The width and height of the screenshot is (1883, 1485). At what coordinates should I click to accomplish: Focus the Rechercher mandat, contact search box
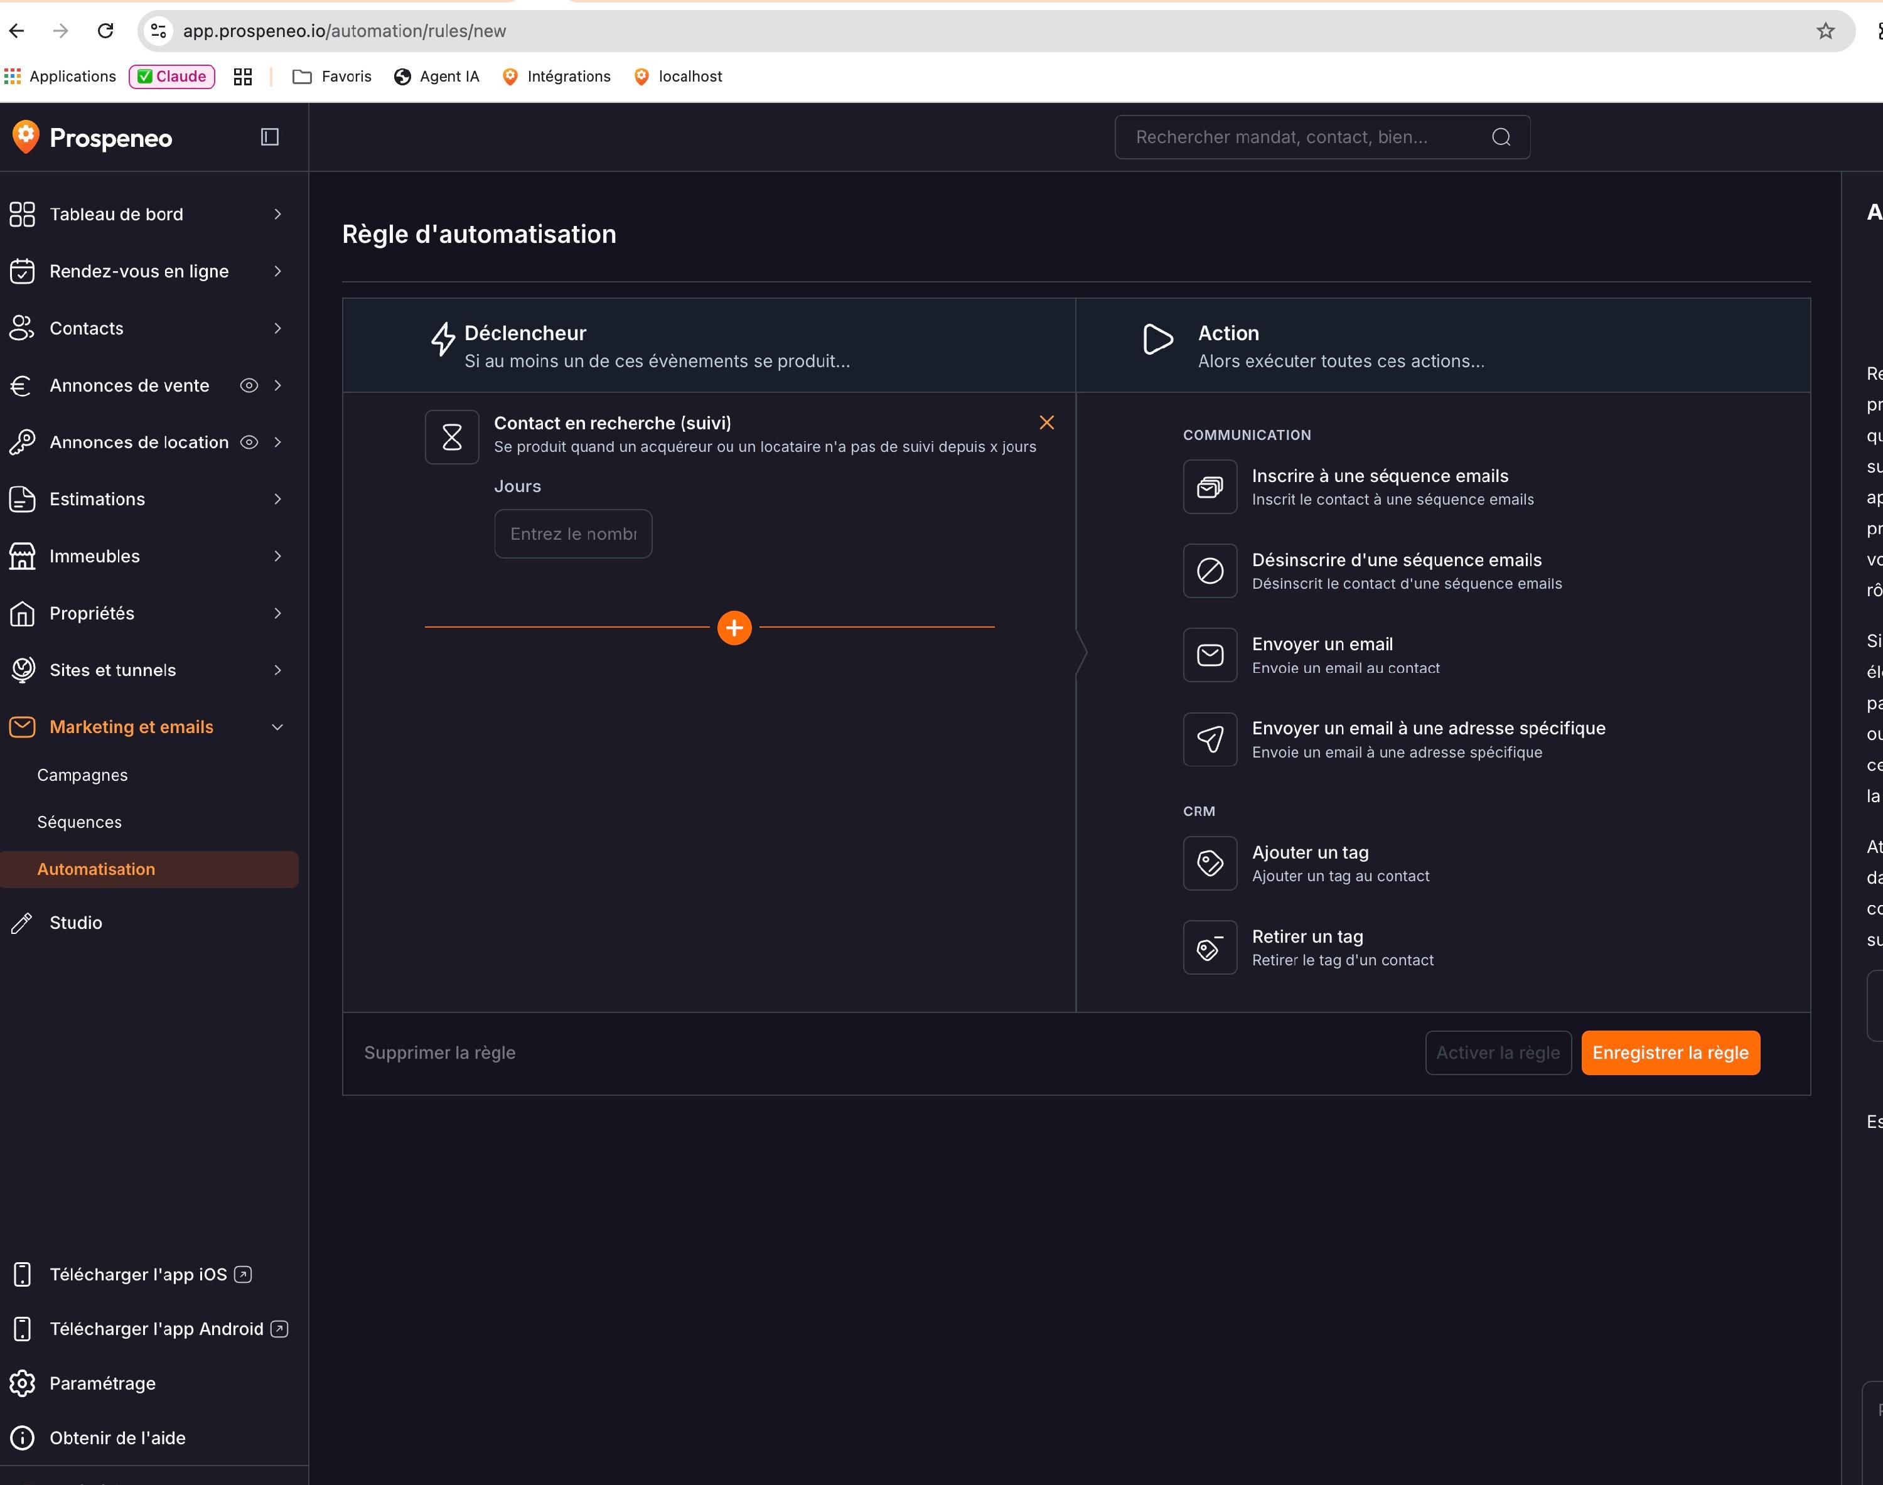coord(1322,136)
